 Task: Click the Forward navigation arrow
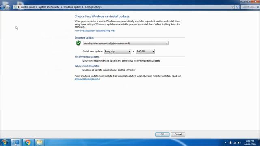click(x=8, y=7)
